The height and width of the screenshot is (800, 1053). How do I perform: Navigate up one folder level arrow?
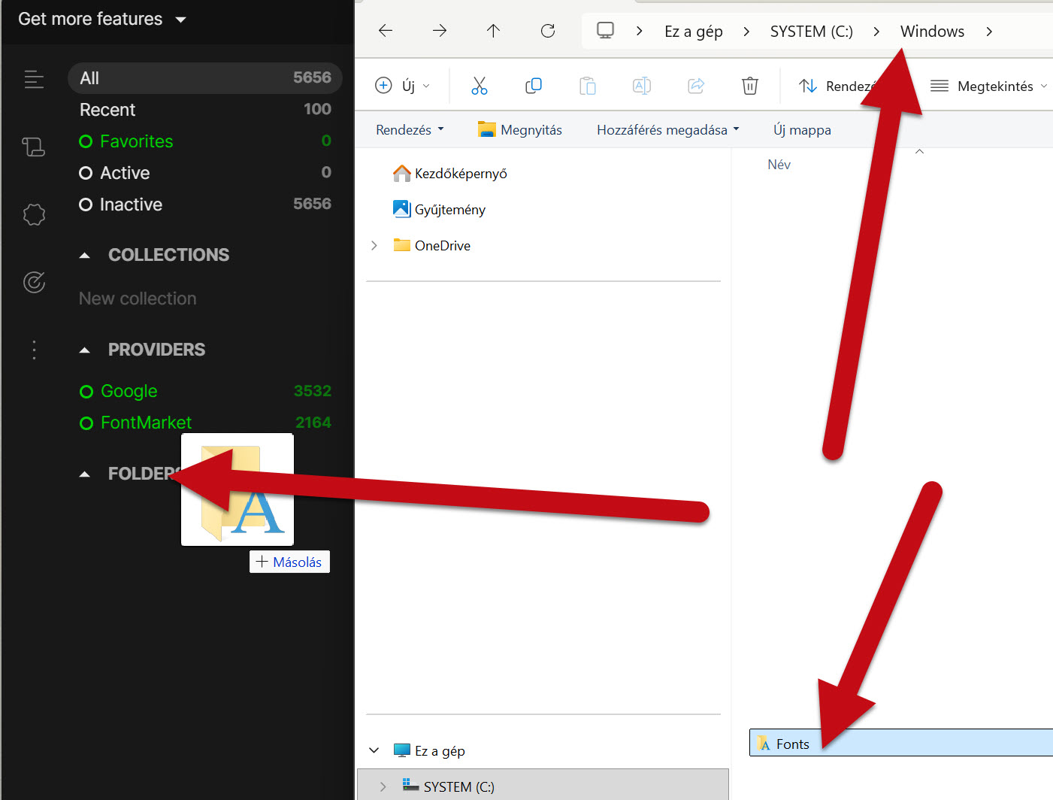point(493,31)
